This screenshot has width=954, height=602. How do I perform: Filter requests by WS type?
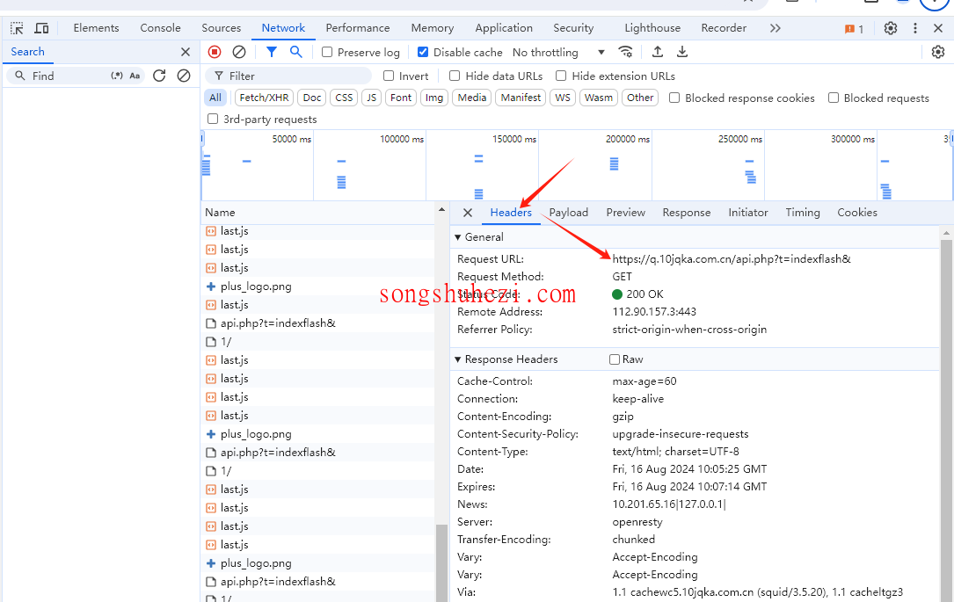point(563,98)
